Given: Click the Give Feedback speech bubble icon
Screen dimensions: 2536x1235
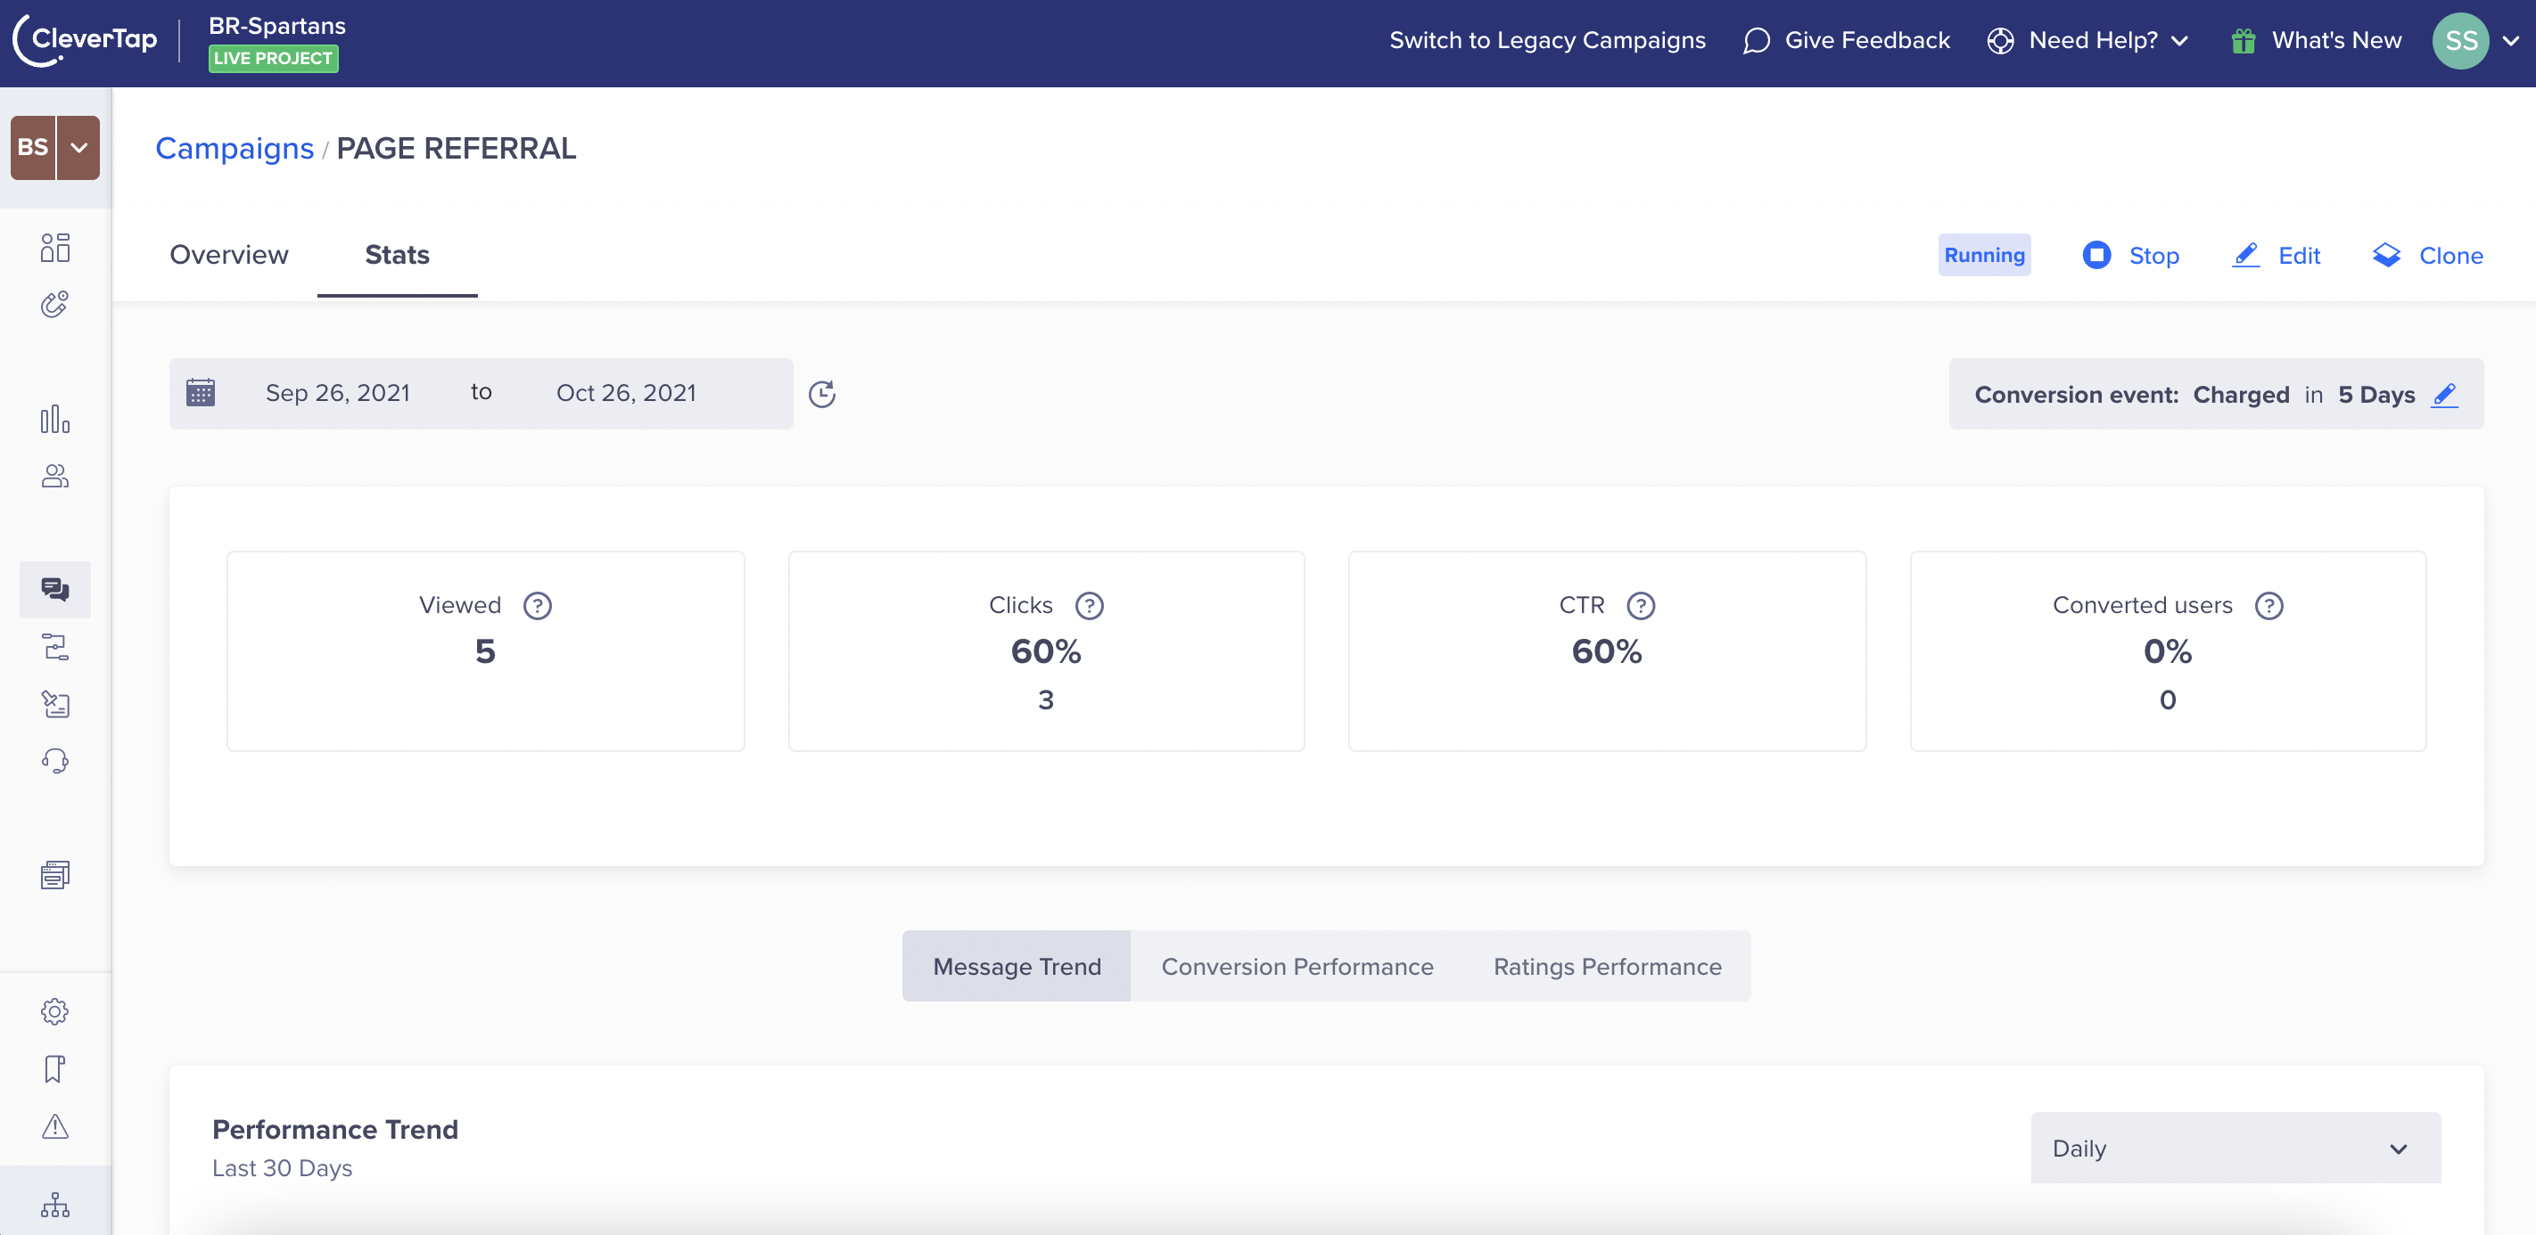Looking at the screenshot, I should pyautogui.click(x=1757, y=40).
